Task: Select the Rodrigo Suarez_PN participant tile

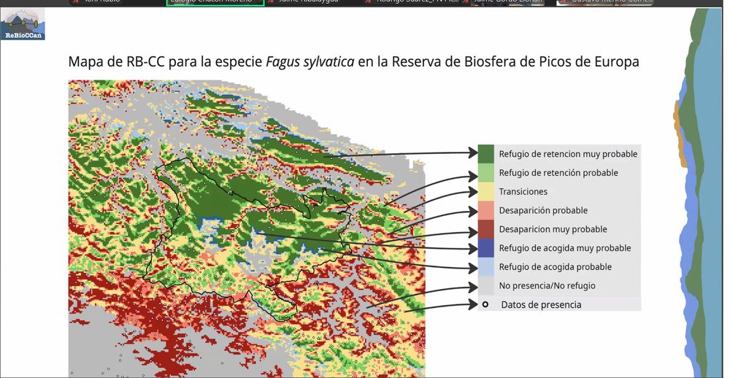Action: (x=414, y=2)
